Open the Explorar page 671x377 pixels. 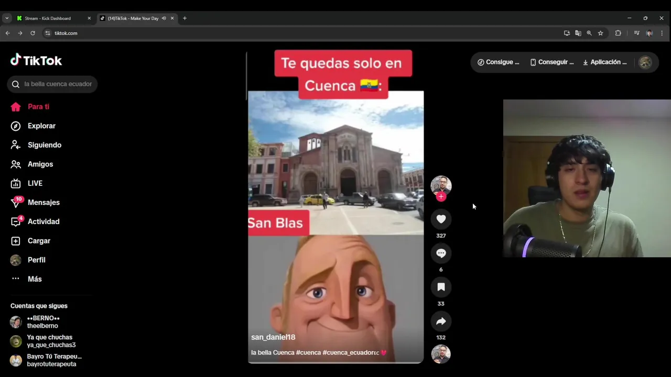tap(41, 126)
